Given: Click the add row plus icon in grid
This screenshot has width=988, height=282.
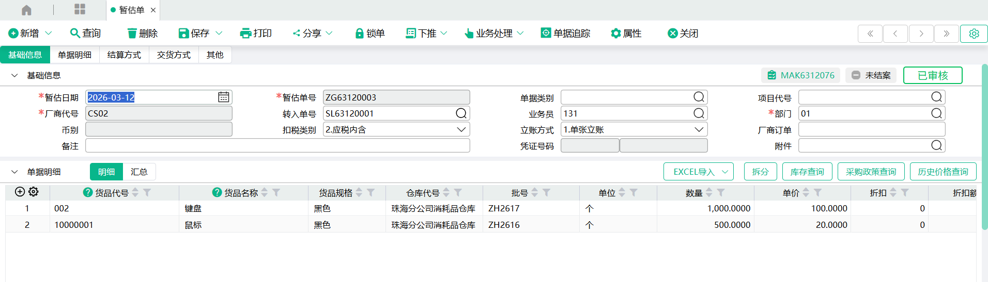Looking at the screenshot, I should tap(20, 192).
